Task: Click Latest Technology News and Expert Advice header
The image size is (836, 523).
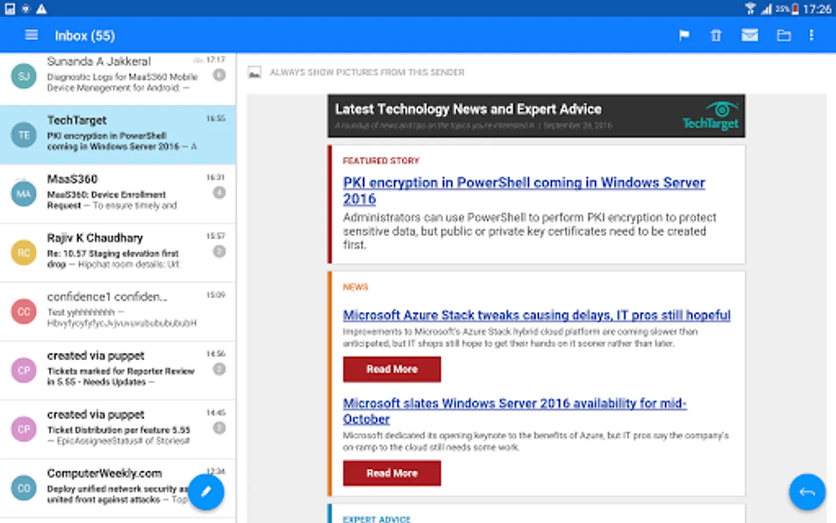Action: 468,109
